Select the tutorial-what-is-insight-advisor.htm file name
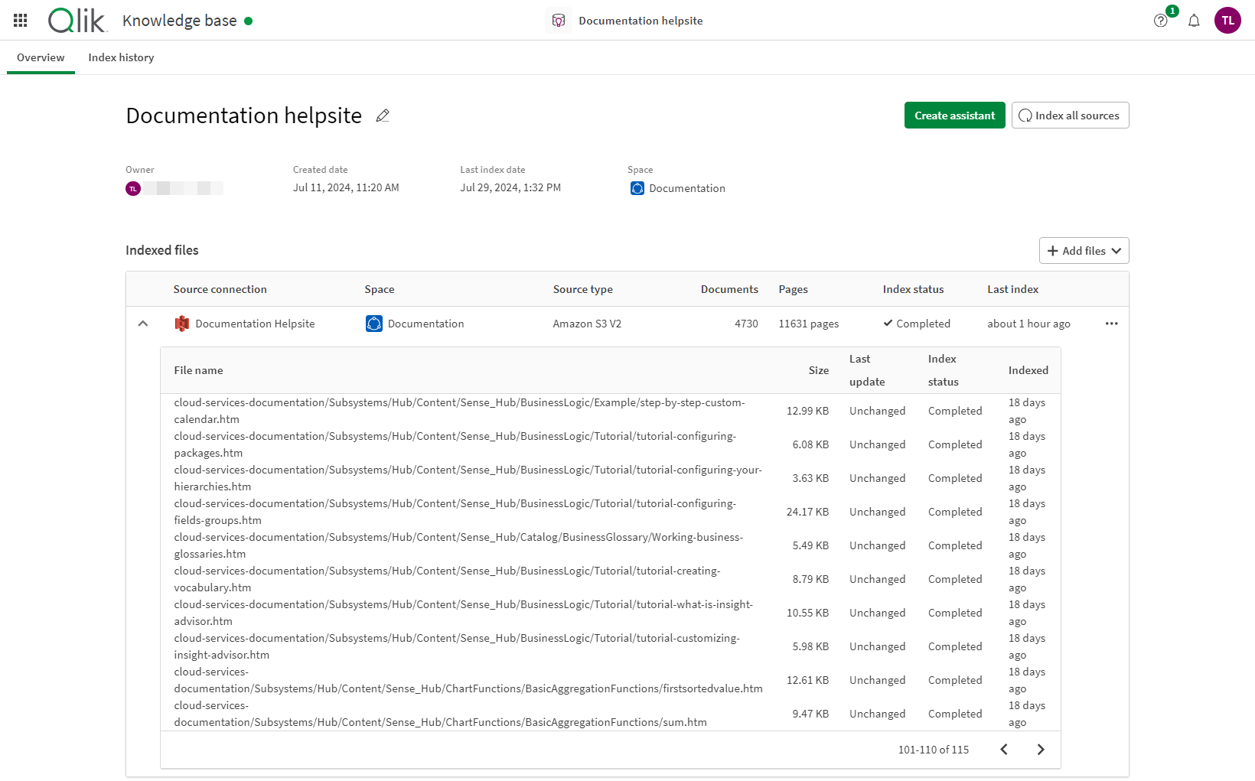Image resolution: width=1255 pixels, height=781 pixels. tap(463, 613)
